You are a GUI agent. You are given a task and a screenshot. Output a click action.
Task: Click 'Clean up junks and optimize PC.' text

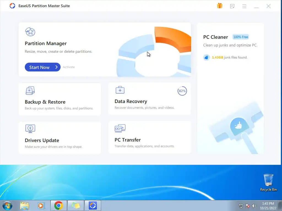point(230,45)
